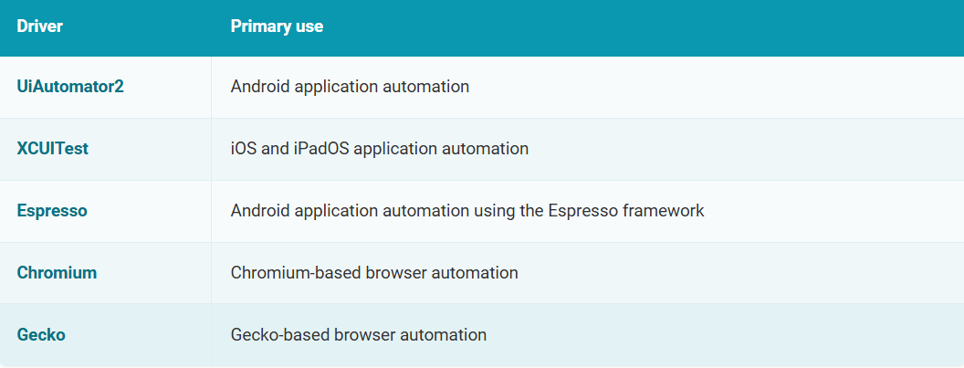Click 'Gecko-based browser automation' text
Image resolution: width=964 pixels, height=368 pixels.
[x=359, y=335]
